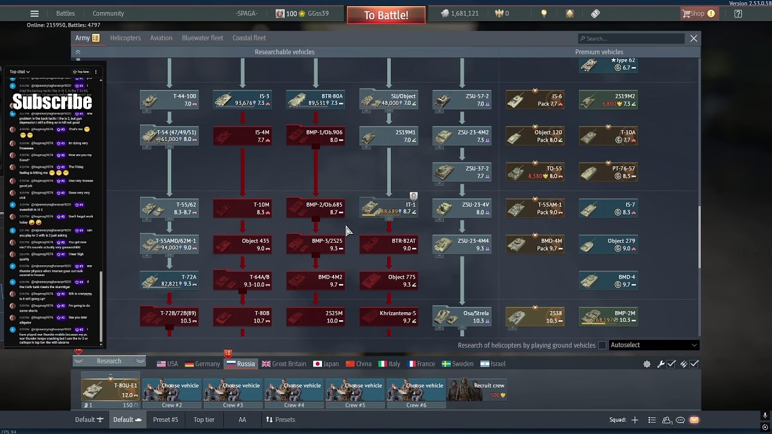This screenshot has height=434, width=772.
Task: Open the Battle Pass ticket icon
Action: pos(595,13)
